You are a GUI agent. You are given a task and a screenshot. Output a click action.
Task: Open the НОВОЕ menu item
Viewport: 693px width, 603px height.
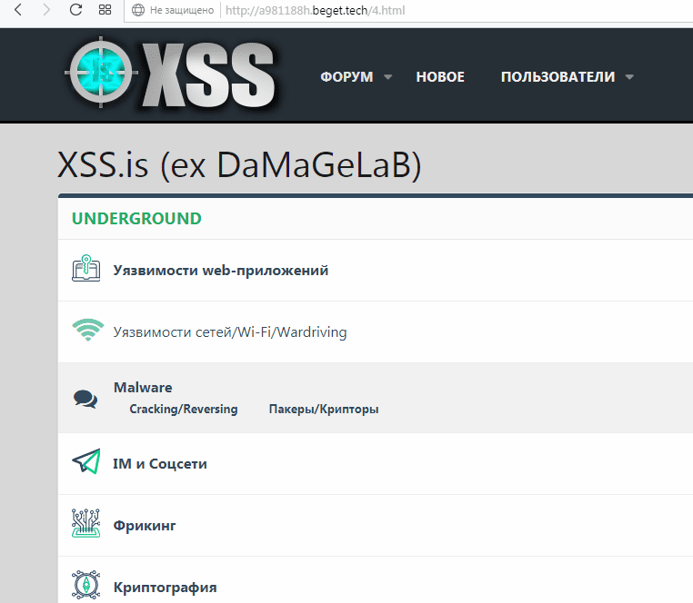click(440, 77)
